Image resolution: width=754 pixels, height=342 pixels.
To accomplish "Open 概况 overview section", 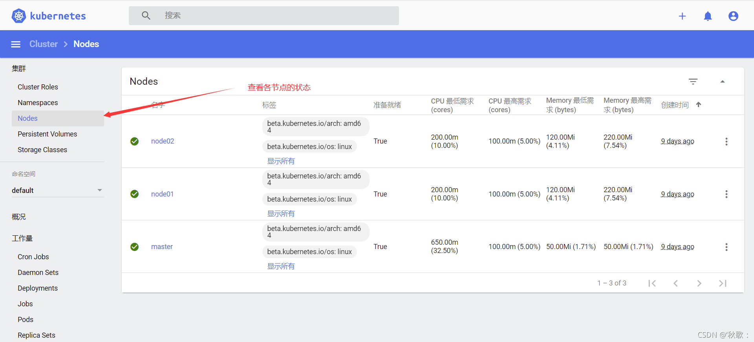I will (19, 217).
